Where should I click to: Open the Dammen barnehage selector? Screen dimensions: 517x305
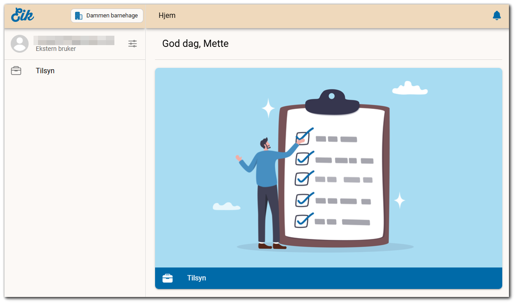click(107, 16)
